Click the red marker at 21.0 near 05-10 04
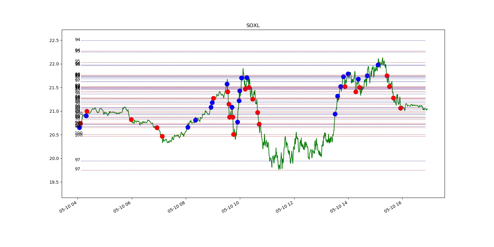This screenshot has width=494, height=247. [87, 111]
